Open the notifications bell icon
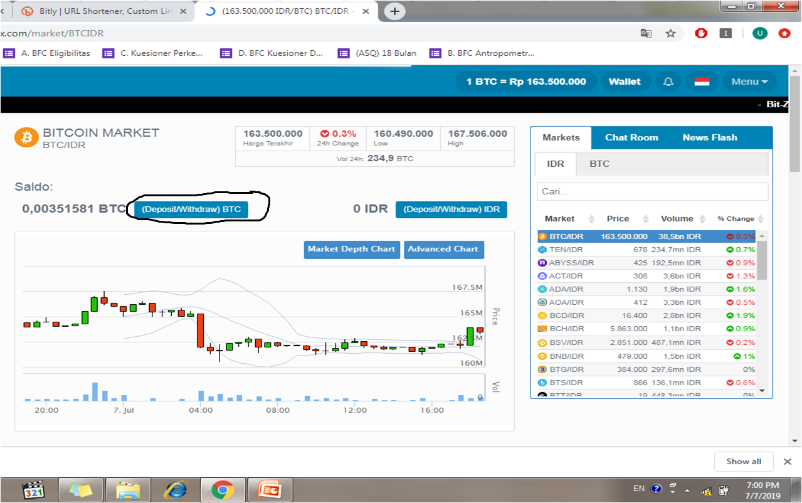 point(668,82)
